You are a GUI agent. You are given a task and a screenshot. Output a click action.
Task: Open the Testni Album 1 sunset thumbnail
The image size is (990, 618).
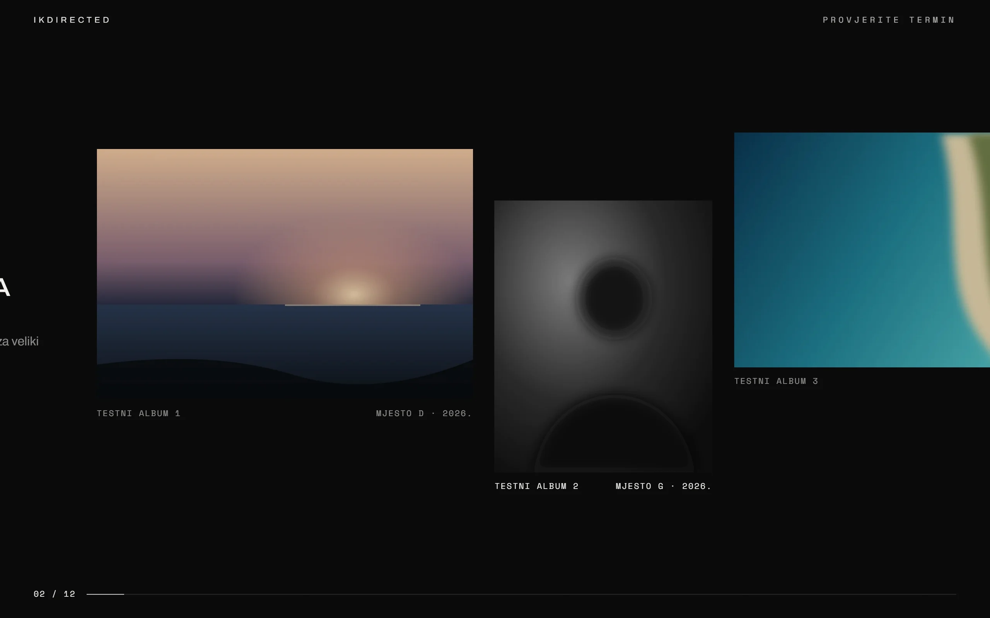tap(285, 274)
